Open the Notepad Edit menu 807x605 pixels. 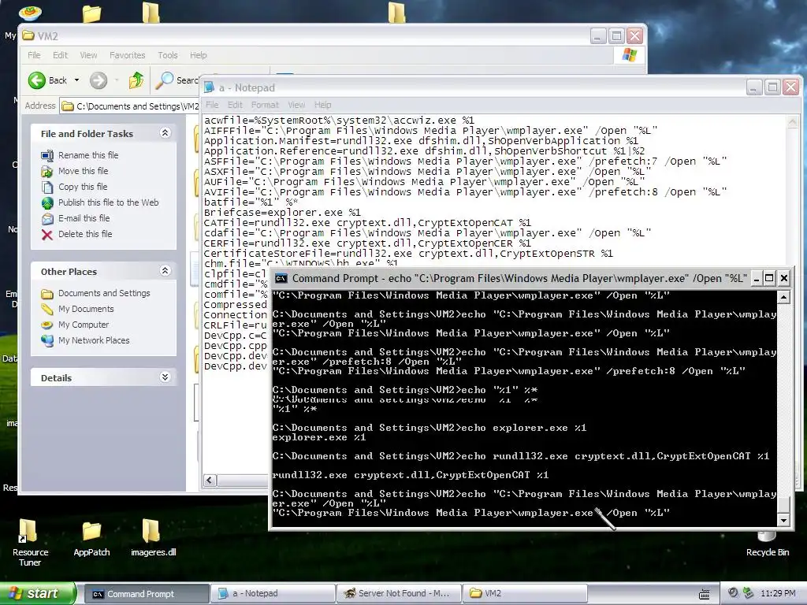(x=235, y=105)
